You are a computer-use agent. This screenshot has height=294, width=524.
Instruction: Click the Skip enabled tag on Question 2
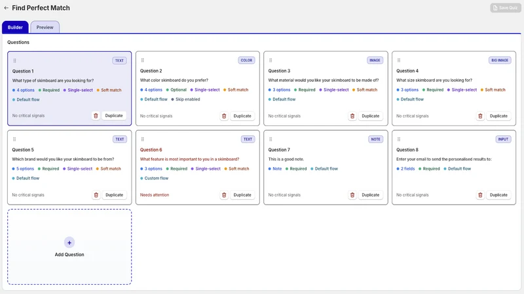pyautogui.click(x=185, y=99)
